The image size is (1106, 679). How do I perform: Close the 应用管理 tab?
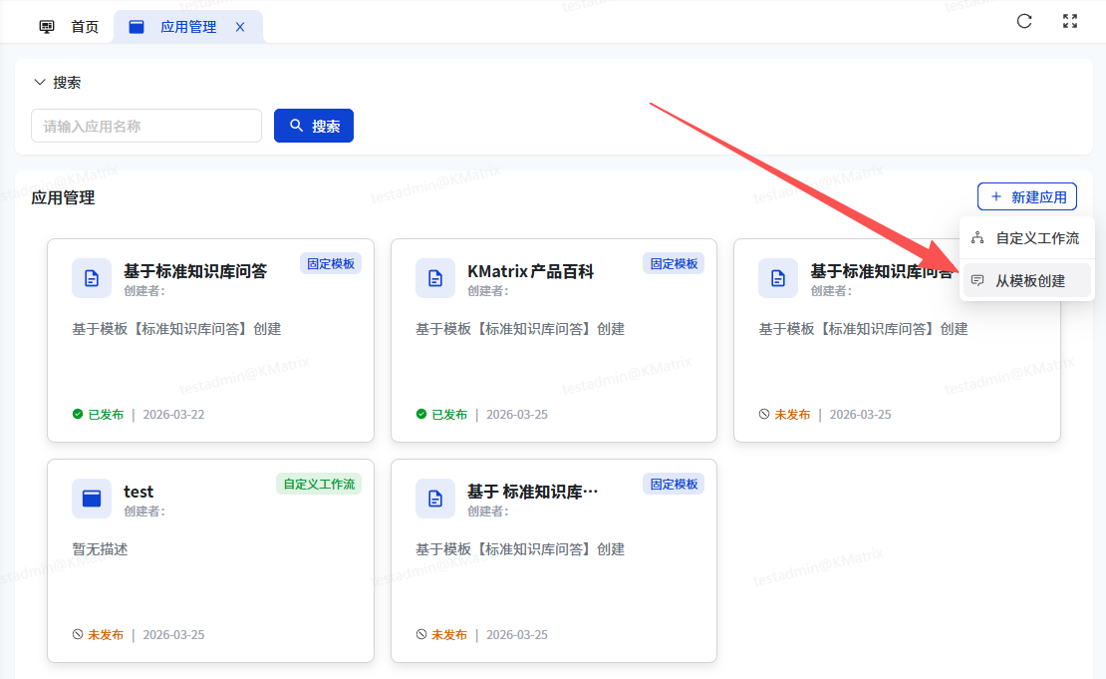(240, 27)
